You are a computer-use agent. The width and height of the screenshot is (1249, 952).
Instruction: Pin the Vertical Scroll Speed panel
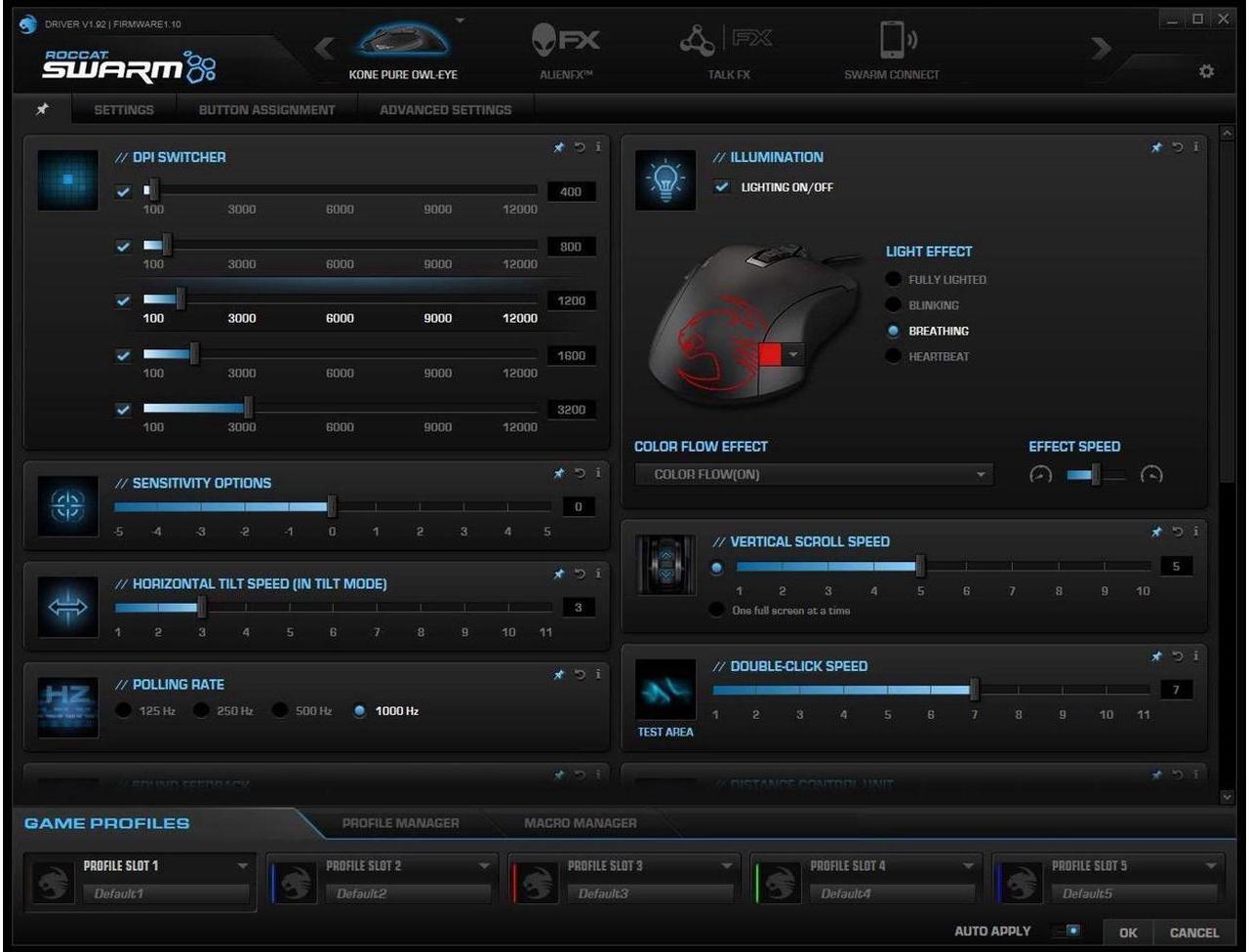click(x=1157, y=532)
